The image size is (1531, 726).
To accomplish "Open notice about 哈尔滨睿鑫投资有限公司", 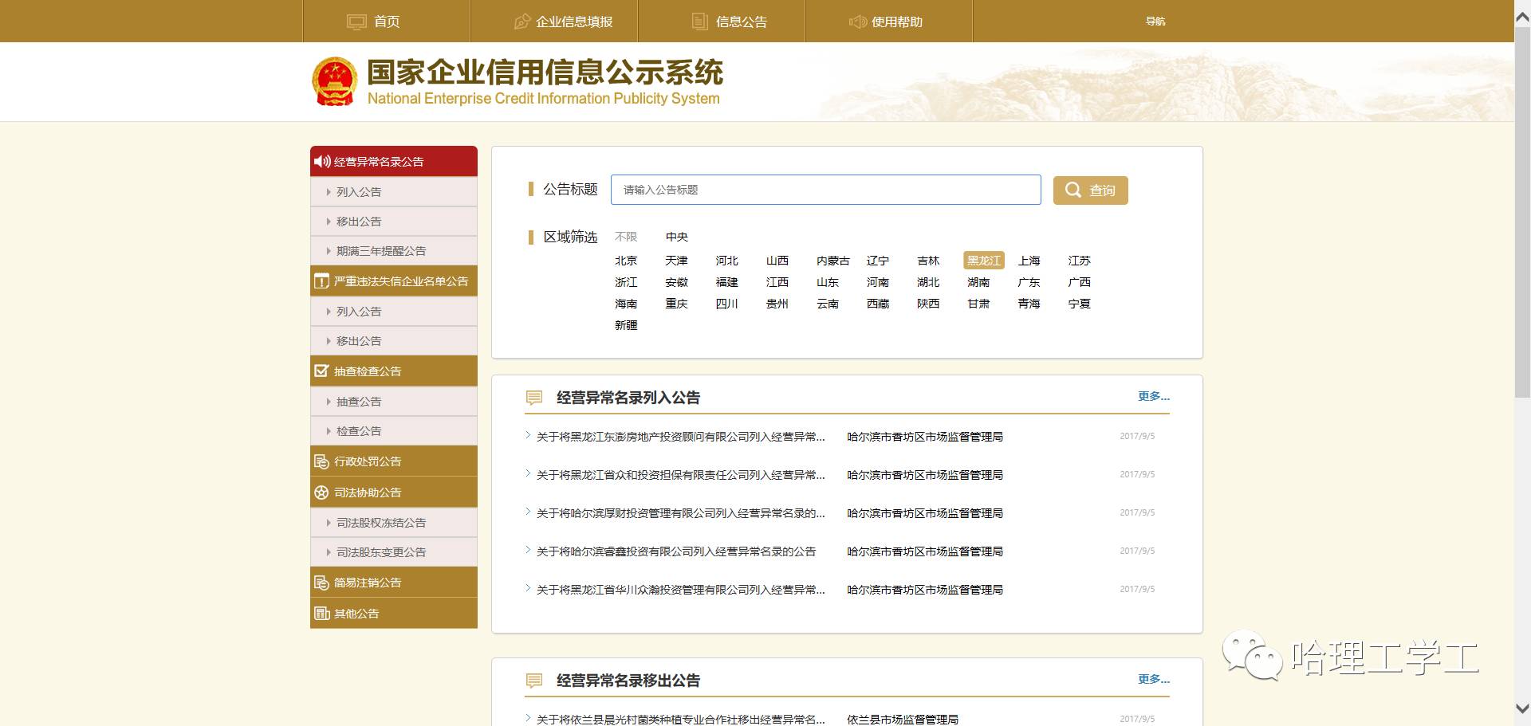I will click(676, 551).
